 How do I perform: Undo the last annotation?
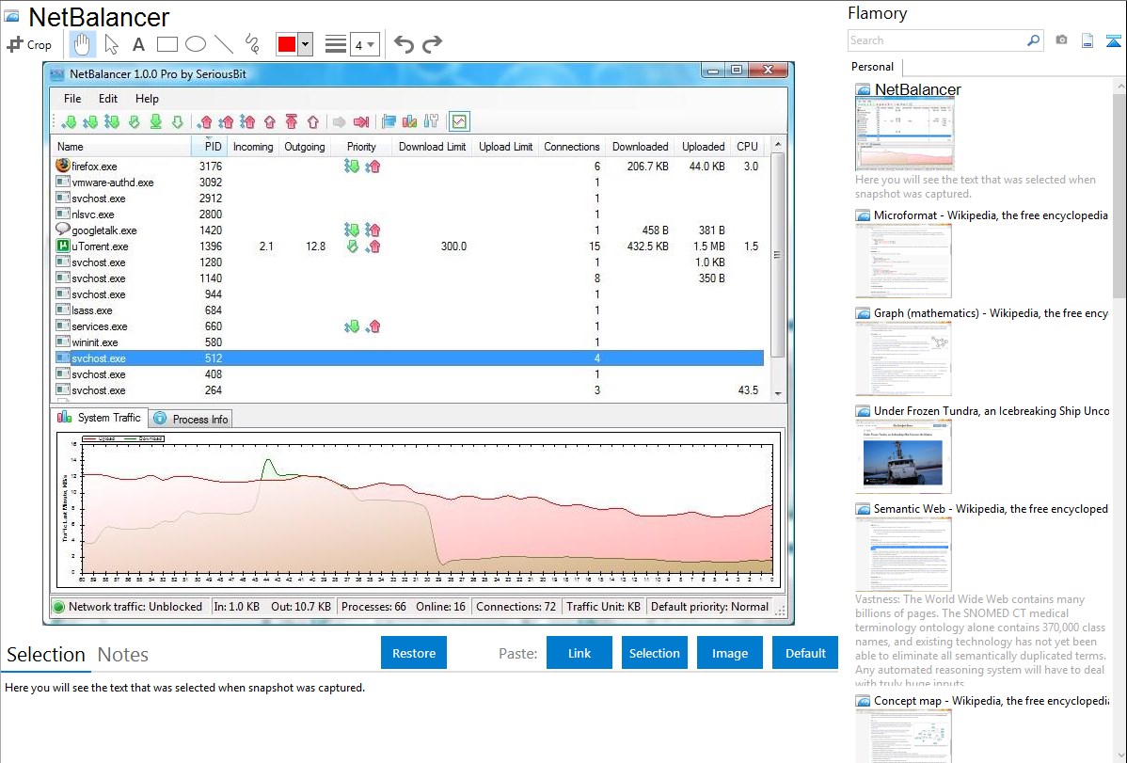pyautogui.click(x=404, y=44)
